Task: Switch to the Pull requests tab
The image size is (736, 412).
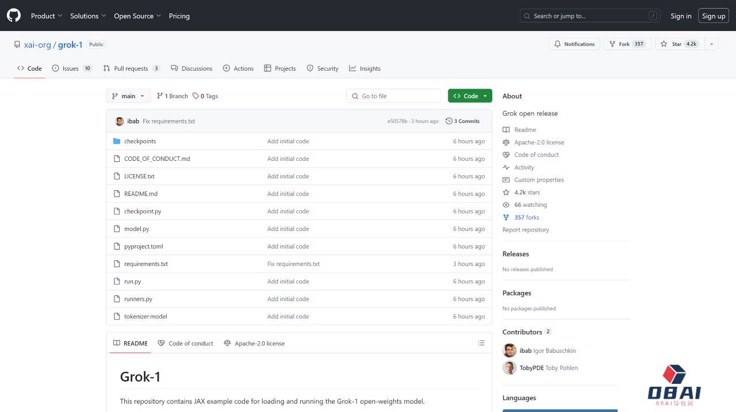Action: (x=131, y=68)
